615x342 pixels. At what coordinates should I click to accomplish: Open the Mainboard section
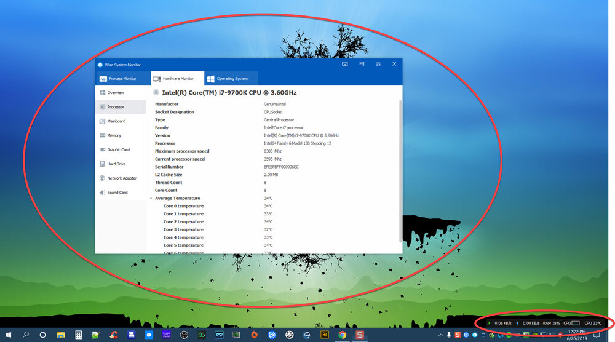click(x=121, y=121)
